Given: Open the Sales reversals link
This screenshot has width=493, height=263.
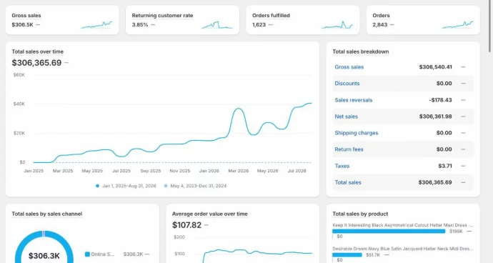Looking at the screenshot, I should (354, 100).
